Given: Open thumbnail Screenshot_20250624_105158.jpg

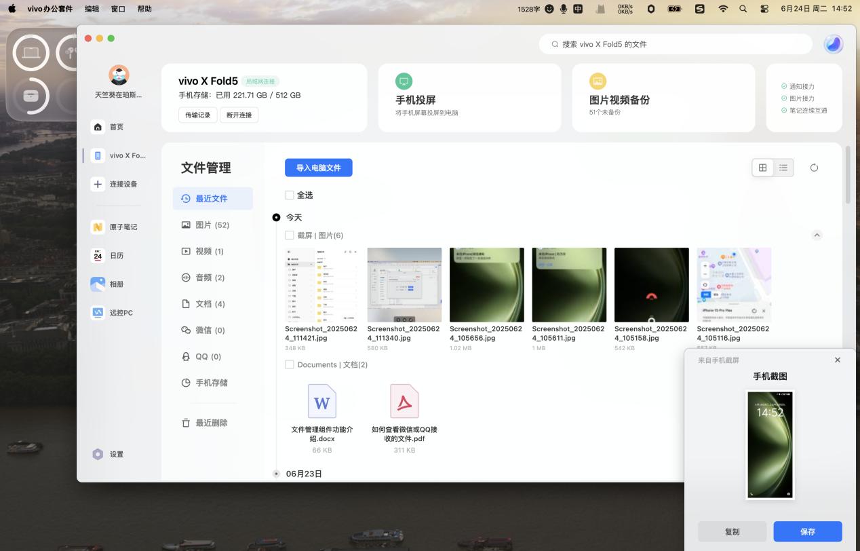Looking at the screenshot, I should click(652, 285).
